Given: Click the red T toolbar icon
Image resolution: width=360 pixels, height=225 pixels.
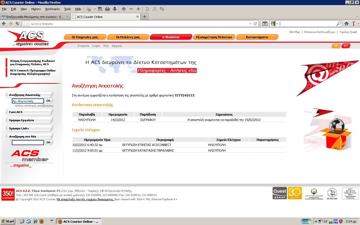Looking at the screenshot, I should [354, 24].
